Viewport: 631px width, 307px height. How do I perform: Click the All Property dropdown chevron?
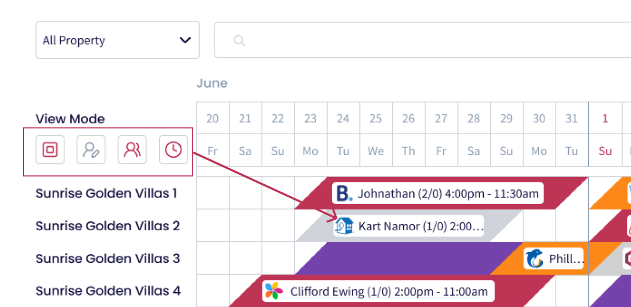pyautogui.click(x=185, y=40)
